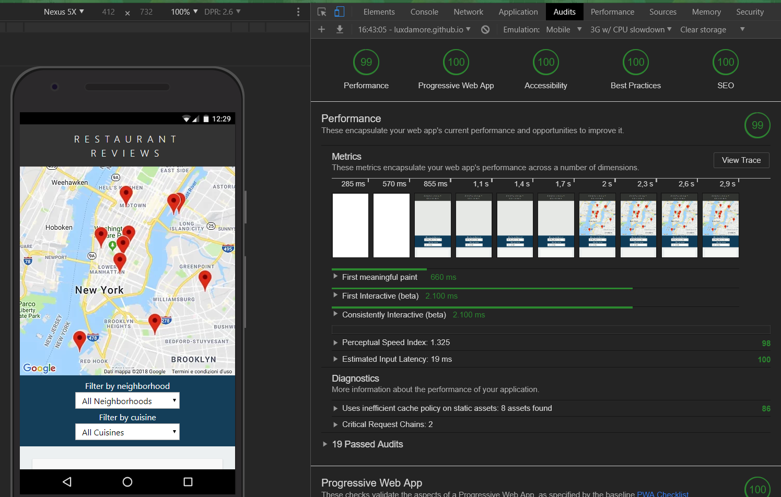Tap the Android recent apps square button
This screenshot has height=497, width=781.
tap(188, 482)
